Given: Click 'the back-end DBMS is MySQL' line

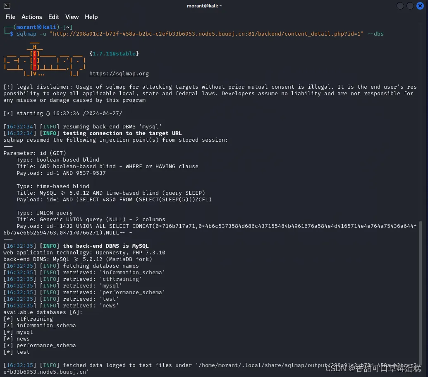Looking at the screenshot, I should (x=76, y=246).
